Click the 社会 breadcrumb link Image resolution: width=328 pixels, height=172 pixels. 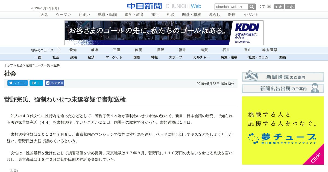point(20,66)
